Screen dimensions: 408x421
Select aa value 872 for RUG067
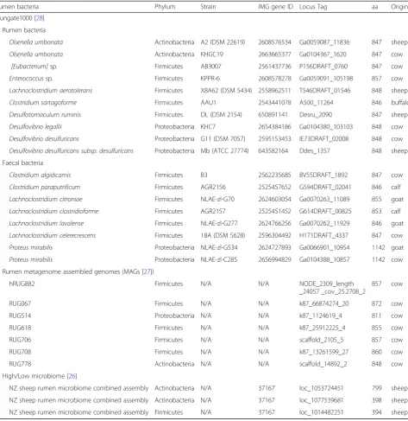click(x=376, y=303)
